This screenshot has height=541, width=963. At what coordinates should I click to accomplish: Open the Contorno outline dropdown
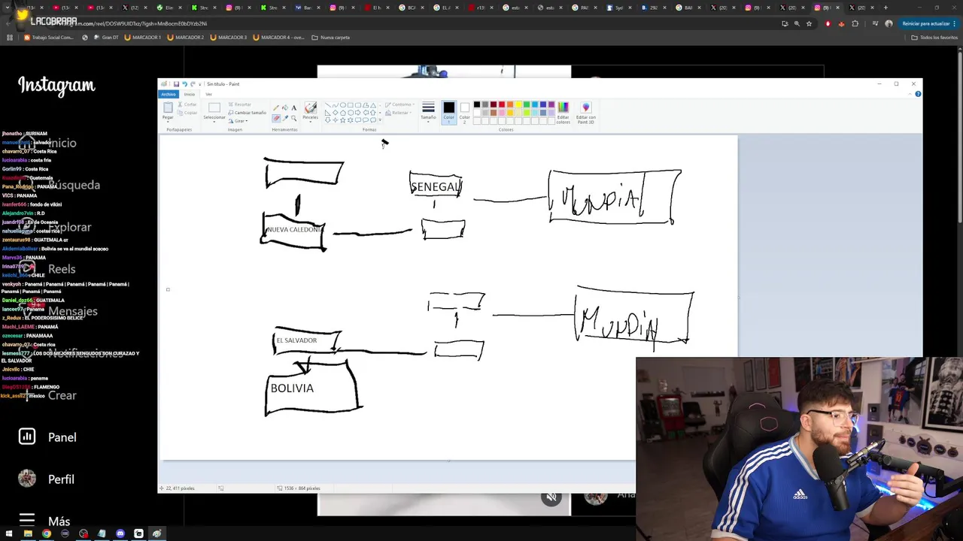399,104
